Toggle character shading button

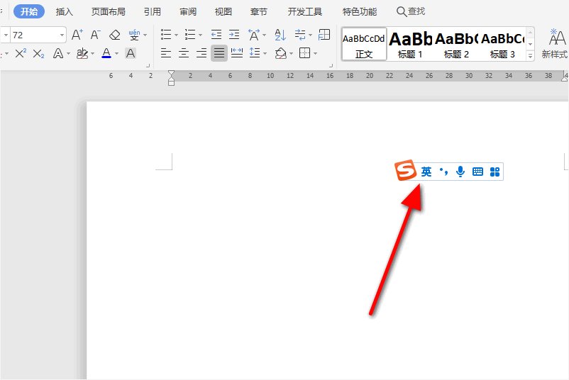pos(130,53)
